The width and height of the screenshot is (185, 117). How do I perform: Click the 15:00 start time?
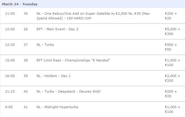(x=10, y=60)
